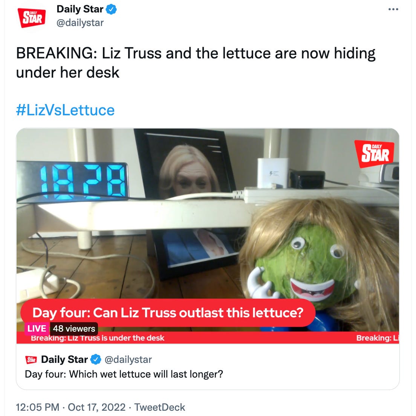Image resolution: width=416 pixels, height=416 pixels.
Task: Click the blue verified badge next to Daily Star
Action: pyautogui.click(x=112, y=9)
